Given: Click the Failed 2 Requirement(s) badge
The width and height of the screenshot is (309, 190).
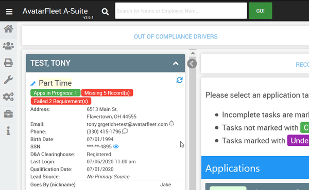Looking at the screenshot, I should click(x=61, y=101).
